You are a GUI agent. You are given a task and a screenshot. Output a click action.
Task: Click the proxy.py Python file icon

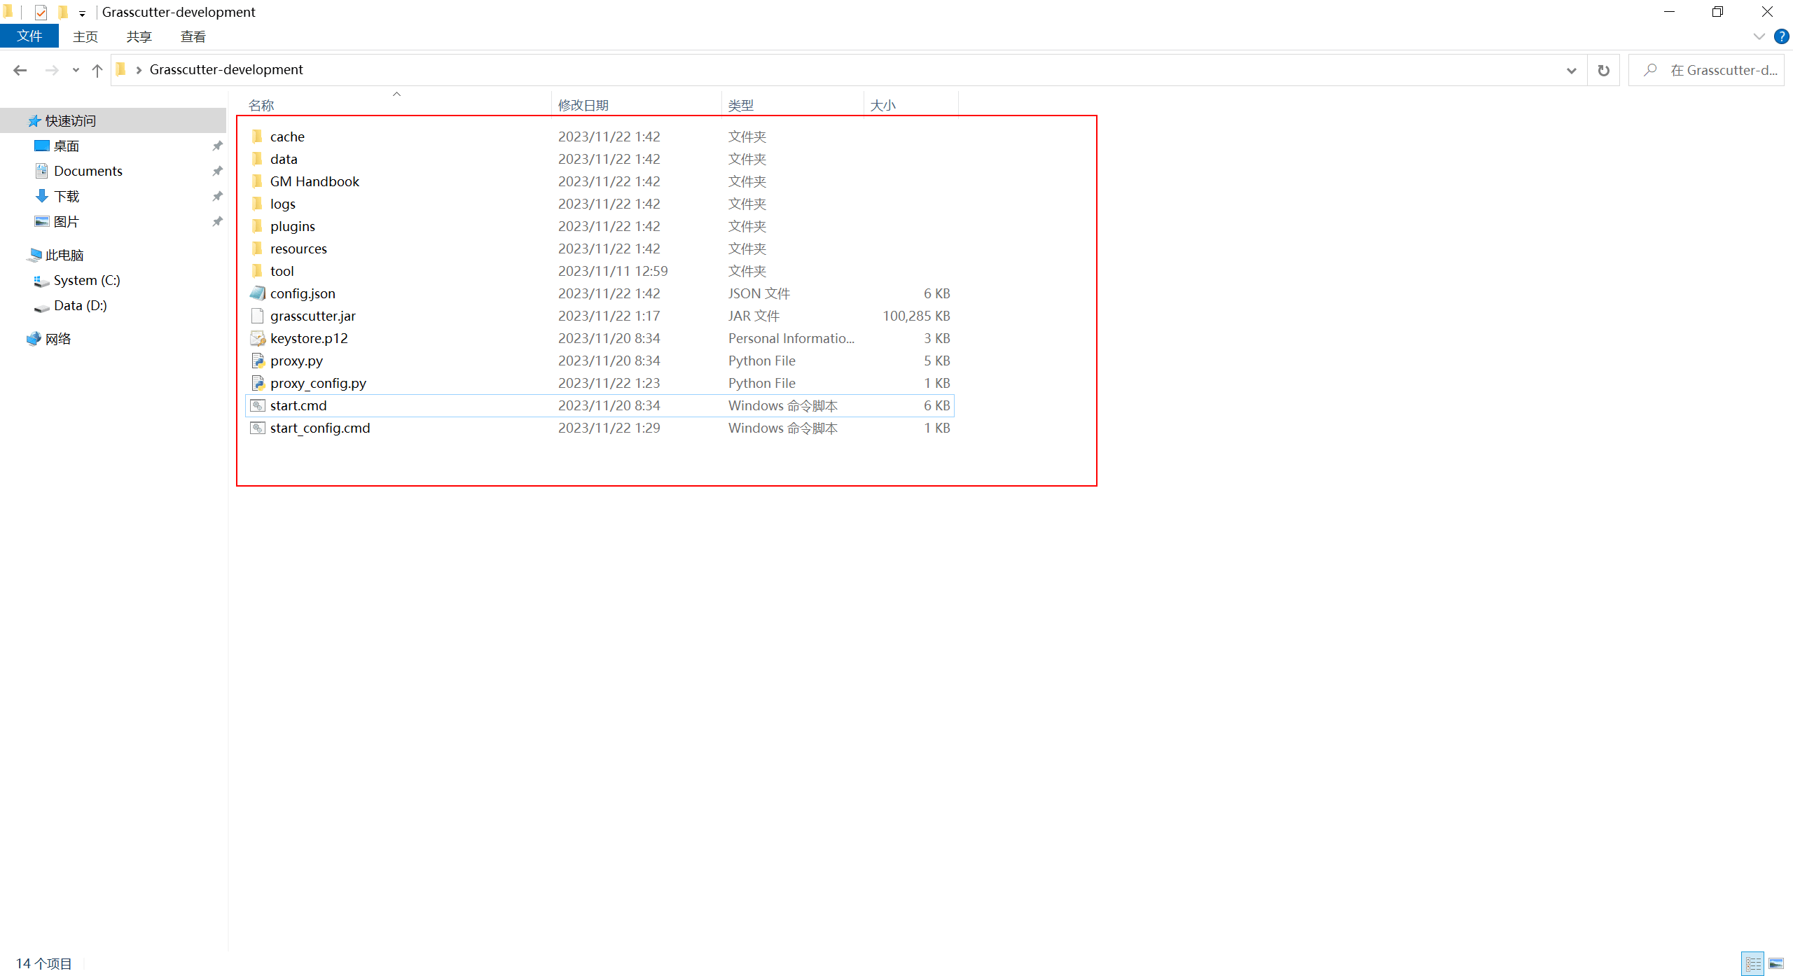tap(258, 361)
